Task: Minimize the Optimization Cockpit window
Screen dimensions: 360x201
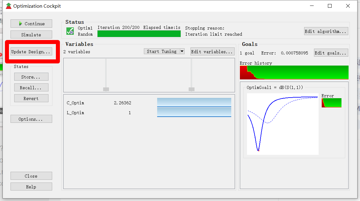Action: pyautogui.click(x=312, y=6)
